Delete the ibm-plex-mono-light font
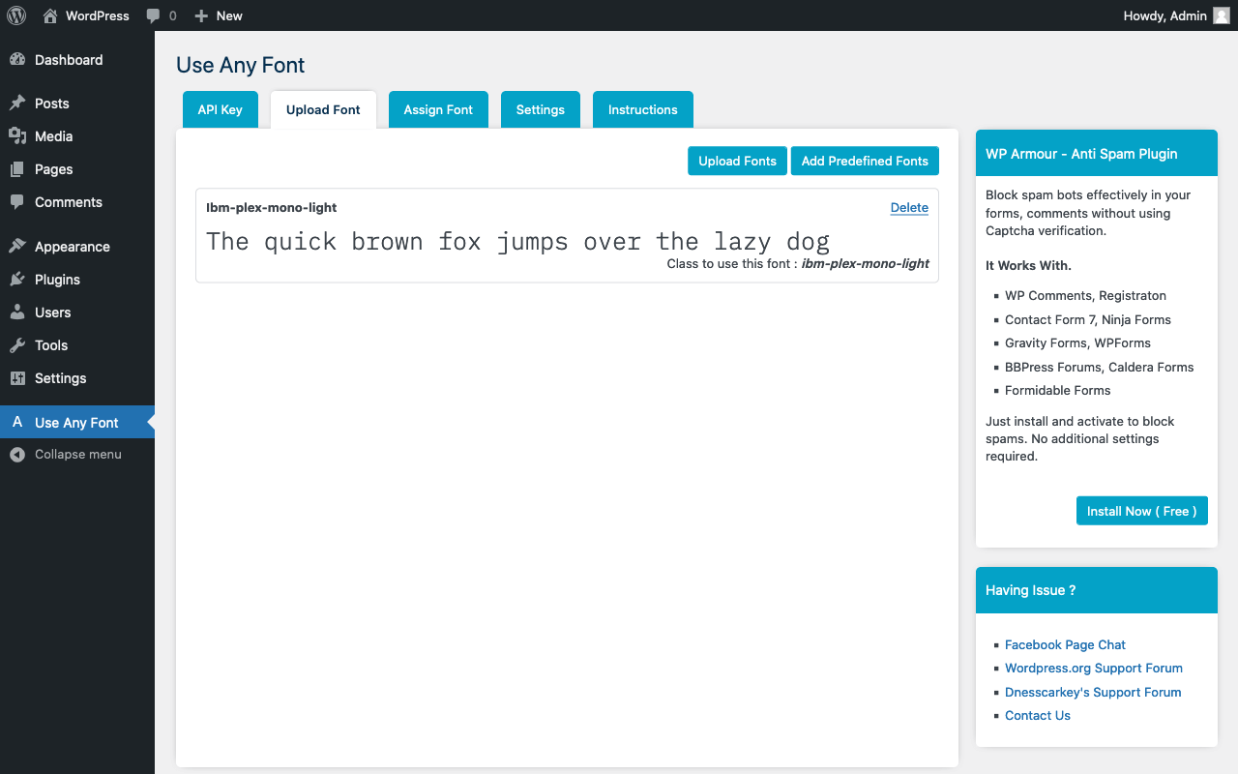1238x774 pixels. tap(909, 207)
